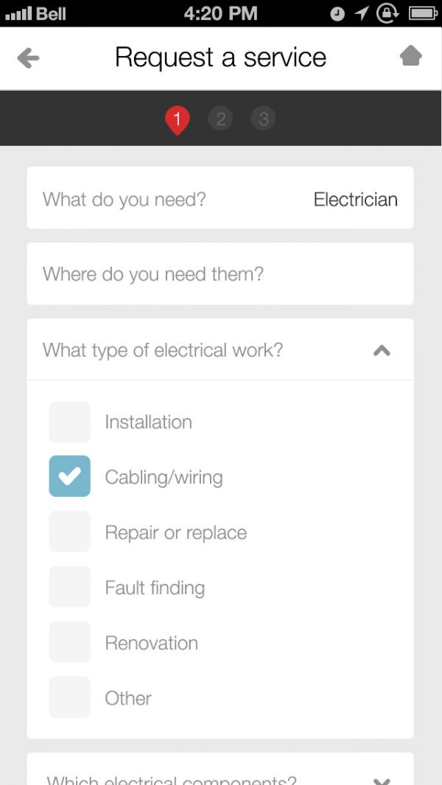
Task: Tap the Electrician value text
Action: point(355,199)
